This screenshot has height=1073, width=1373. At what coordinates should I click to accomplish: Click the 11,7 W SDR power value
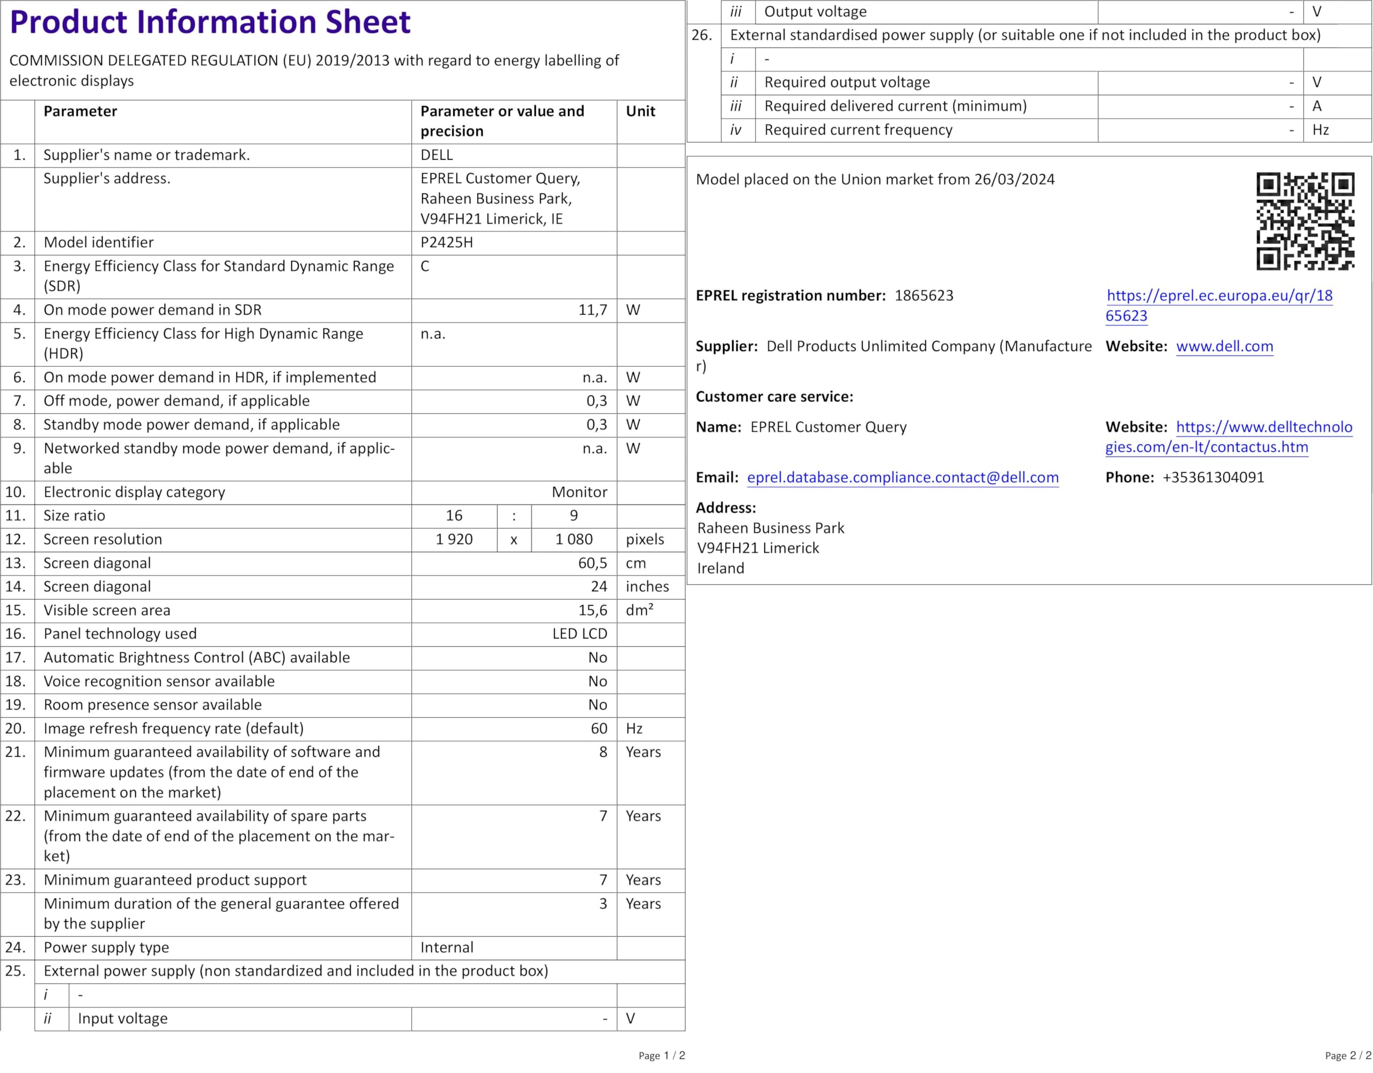click(x=592, y=310)
